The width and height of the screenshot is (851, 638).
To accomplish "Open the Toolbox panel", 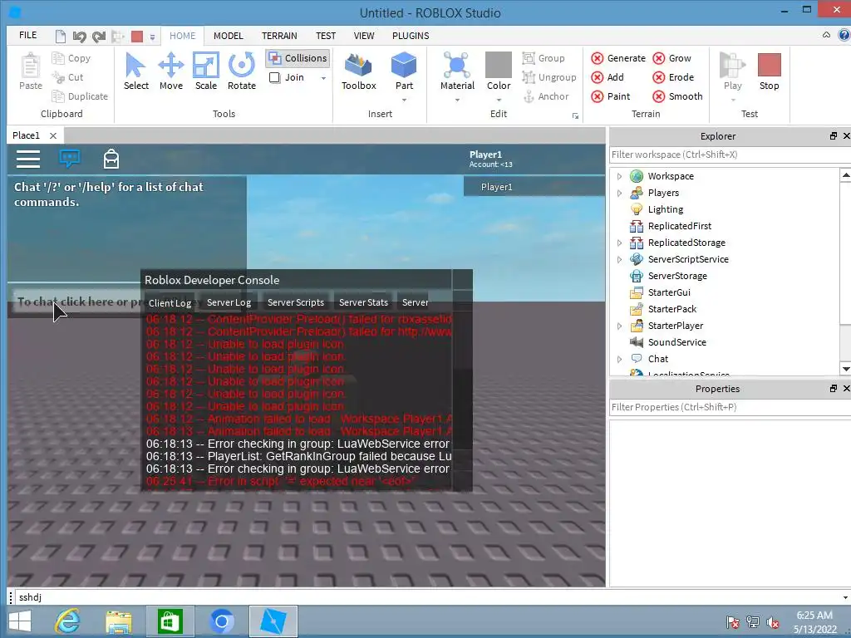I will coord(359,71).
